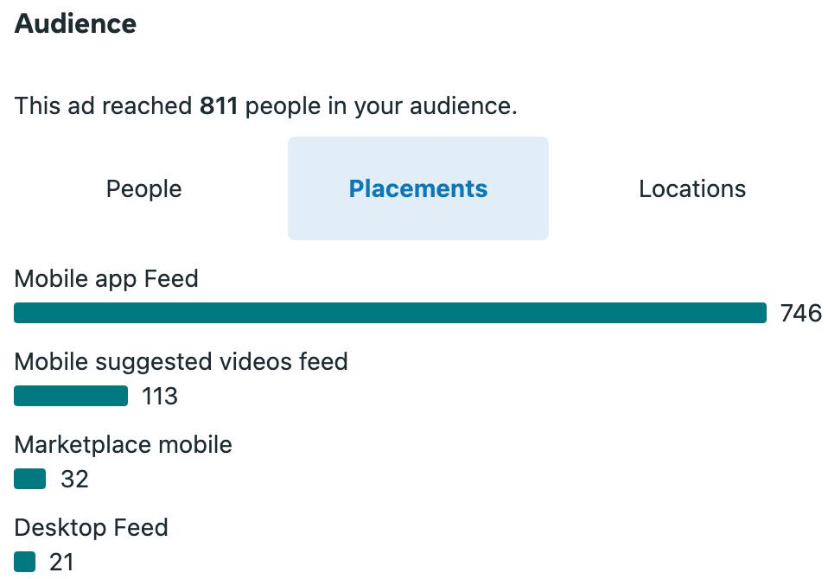Click the bold 811 reach number
828x579 pixels.
(x=219, y=106)
